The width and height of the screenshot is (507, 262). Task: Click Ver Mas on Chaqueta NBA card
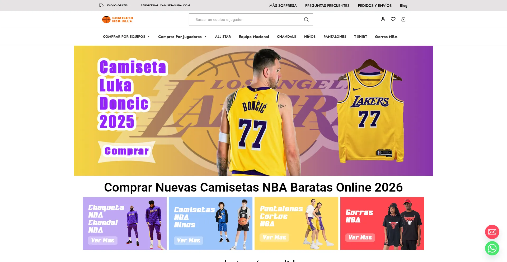[x=103, y=240]
